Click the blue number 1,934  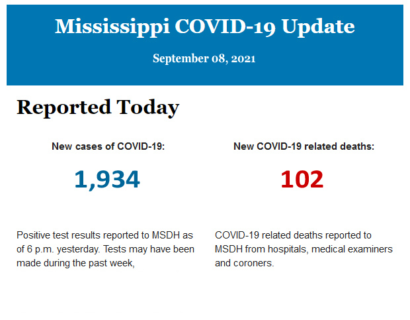107,179
